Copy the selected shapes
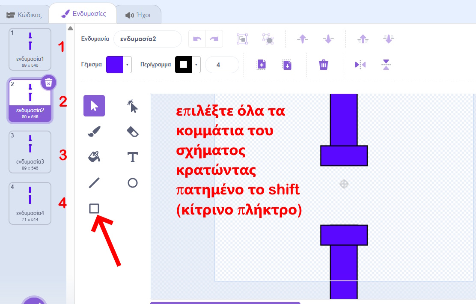This screenshot has width=476, height=304. [x=262, y=65]
